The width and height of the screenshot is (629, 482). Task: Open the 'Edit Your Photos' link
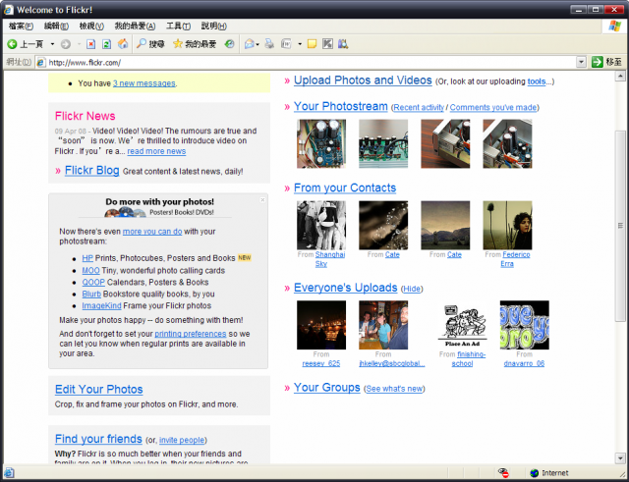98,389
